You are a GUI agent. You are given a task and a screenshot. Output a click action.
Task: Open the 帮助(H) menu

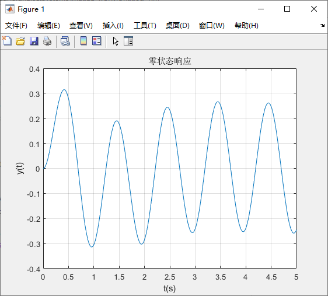[246, 26]
